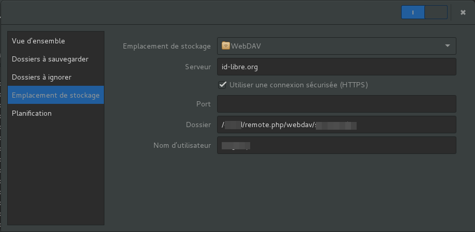Click the "Dossier" form label
The image size is (475, 232).
click(198, 125)
